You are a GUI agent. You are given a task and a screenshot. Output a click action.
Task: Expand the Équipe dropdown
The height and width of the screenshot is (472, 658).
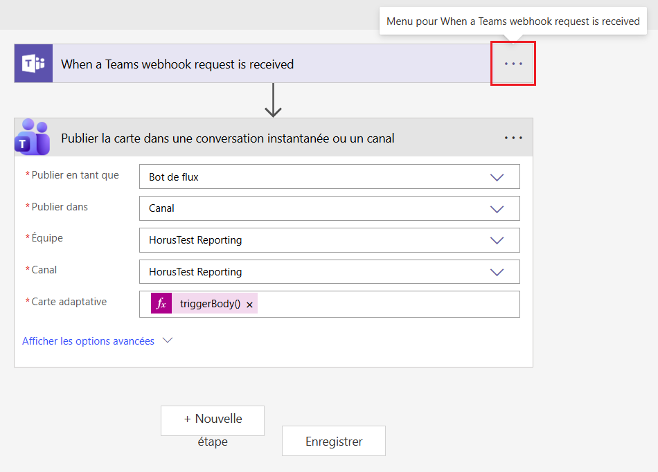pos(497,240)
